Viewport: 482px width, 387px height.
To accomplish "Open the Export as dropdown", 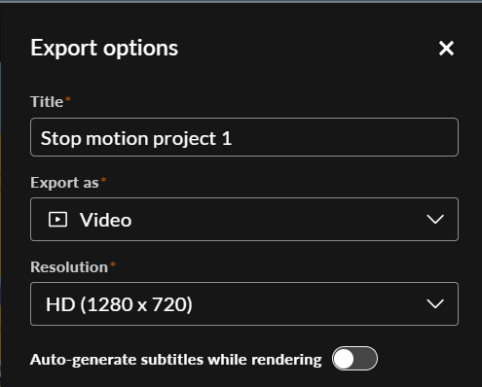I will click(244, 220).
